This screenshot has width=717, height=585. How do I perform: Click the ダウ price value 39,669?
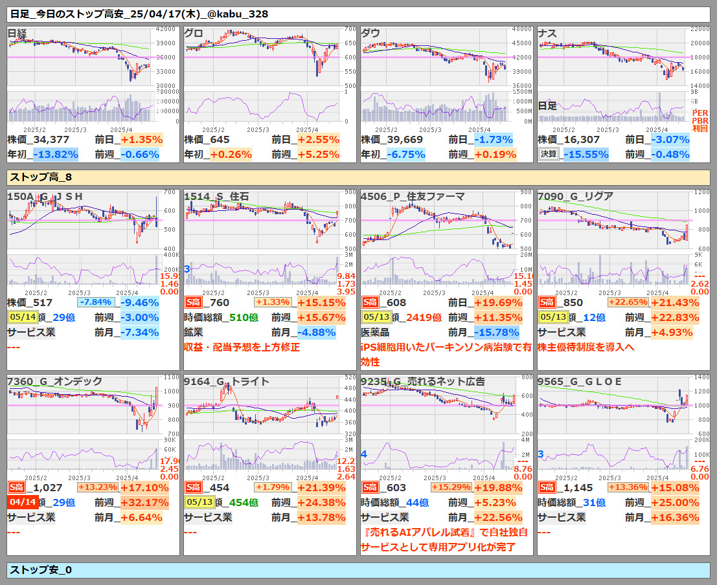[405, 140]
